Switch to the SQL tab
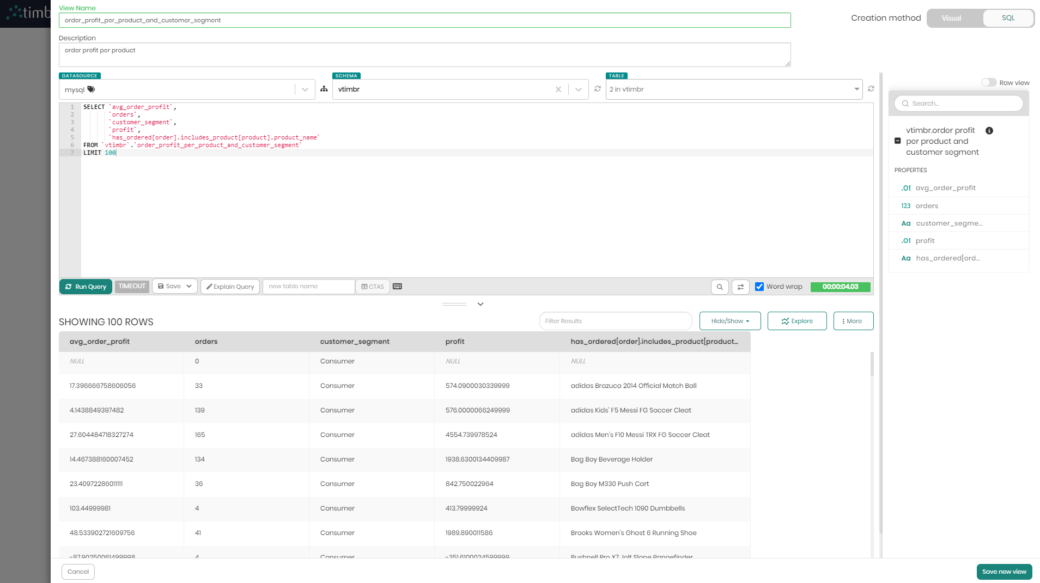This screenshot has width=1040, height=583. [x=1008, y=18]
